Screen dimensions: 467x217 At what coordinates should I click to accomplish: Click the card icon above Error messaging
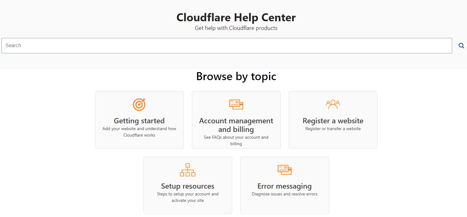284,170
